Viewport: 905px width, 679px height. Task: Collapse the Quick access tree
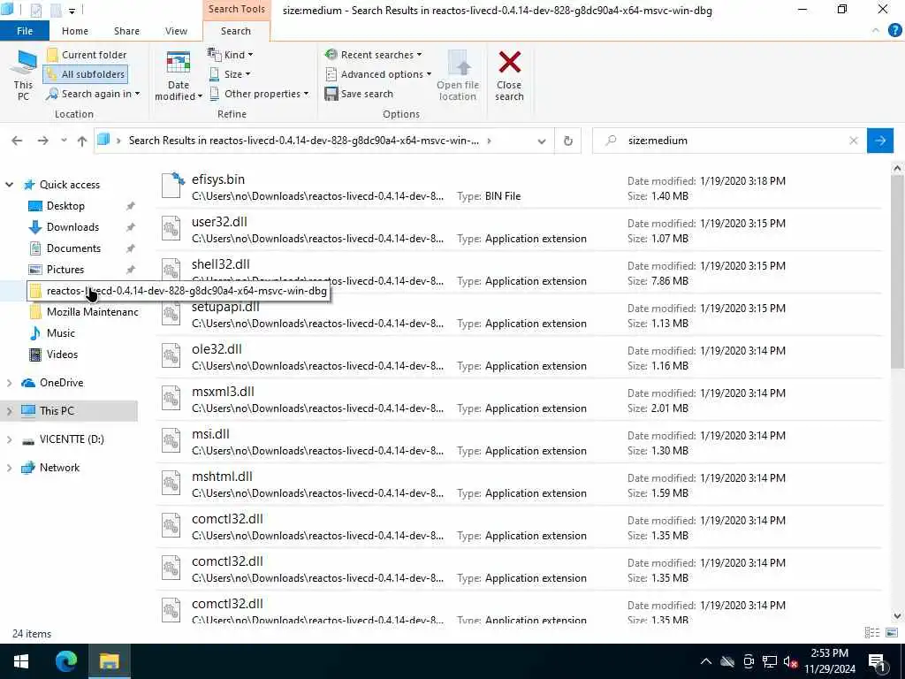pyautogui.click(x=9, y=185)
